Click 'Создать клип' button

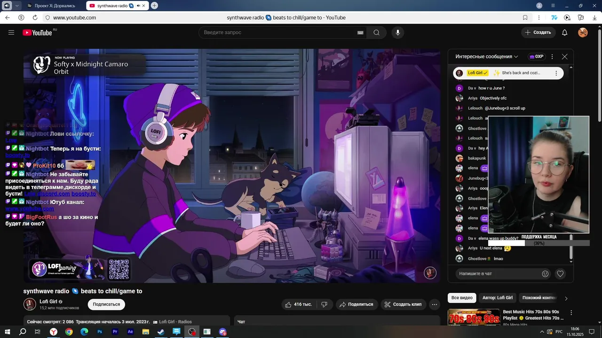coord(404,304)
